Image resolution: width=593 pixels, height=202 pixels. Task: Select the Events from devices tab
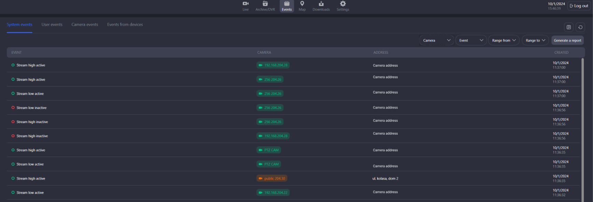125,24
